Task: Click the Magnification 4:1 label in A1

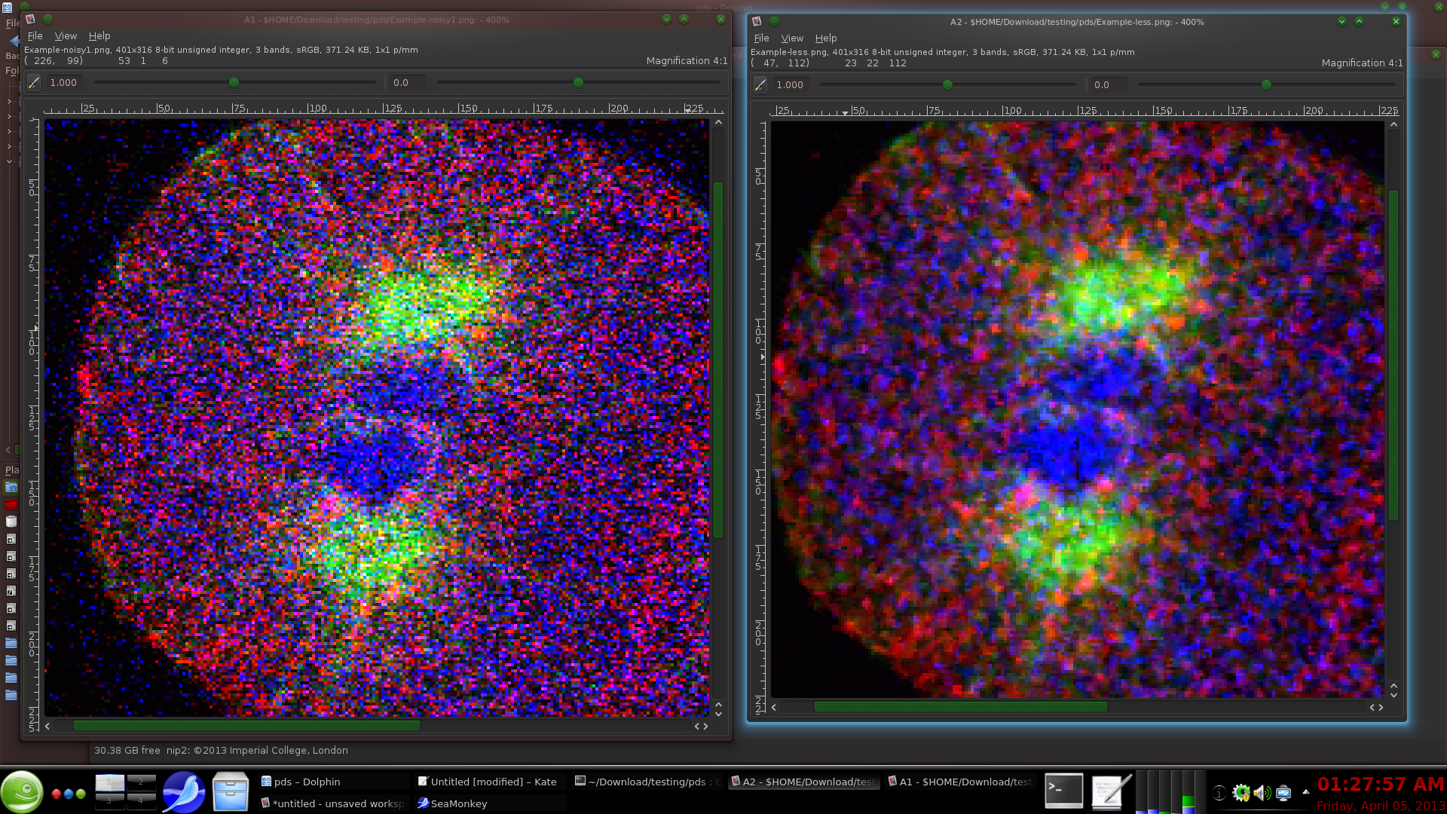Action: (x=687, y=60)
